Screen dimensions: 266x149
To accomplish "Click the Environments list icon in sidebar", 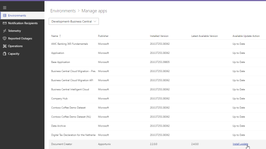I will coord(5,15).
